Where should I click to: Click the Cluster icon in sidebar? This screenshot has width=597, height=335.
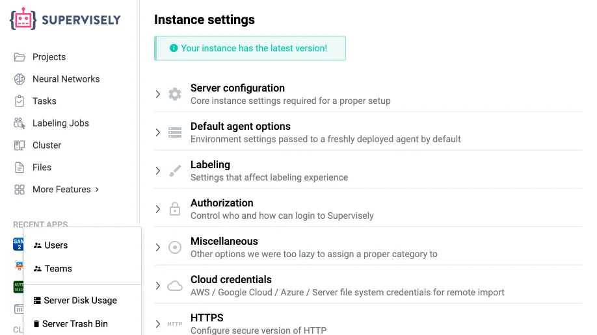tap(20, 145)
